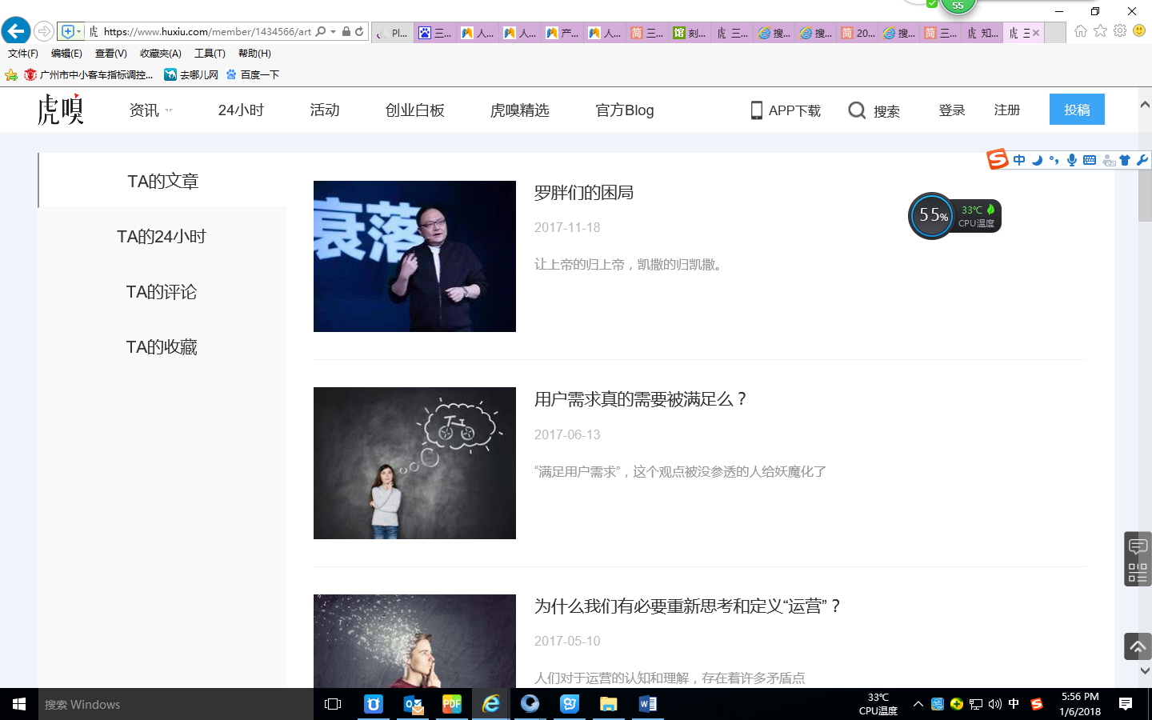Open Task View in taskbar

click(x=333, y=704)
